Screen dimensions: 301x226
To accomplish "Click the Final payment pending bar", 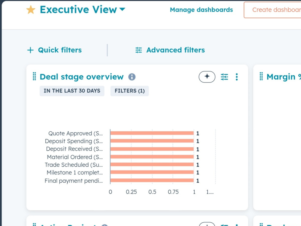I will (152, 180).
